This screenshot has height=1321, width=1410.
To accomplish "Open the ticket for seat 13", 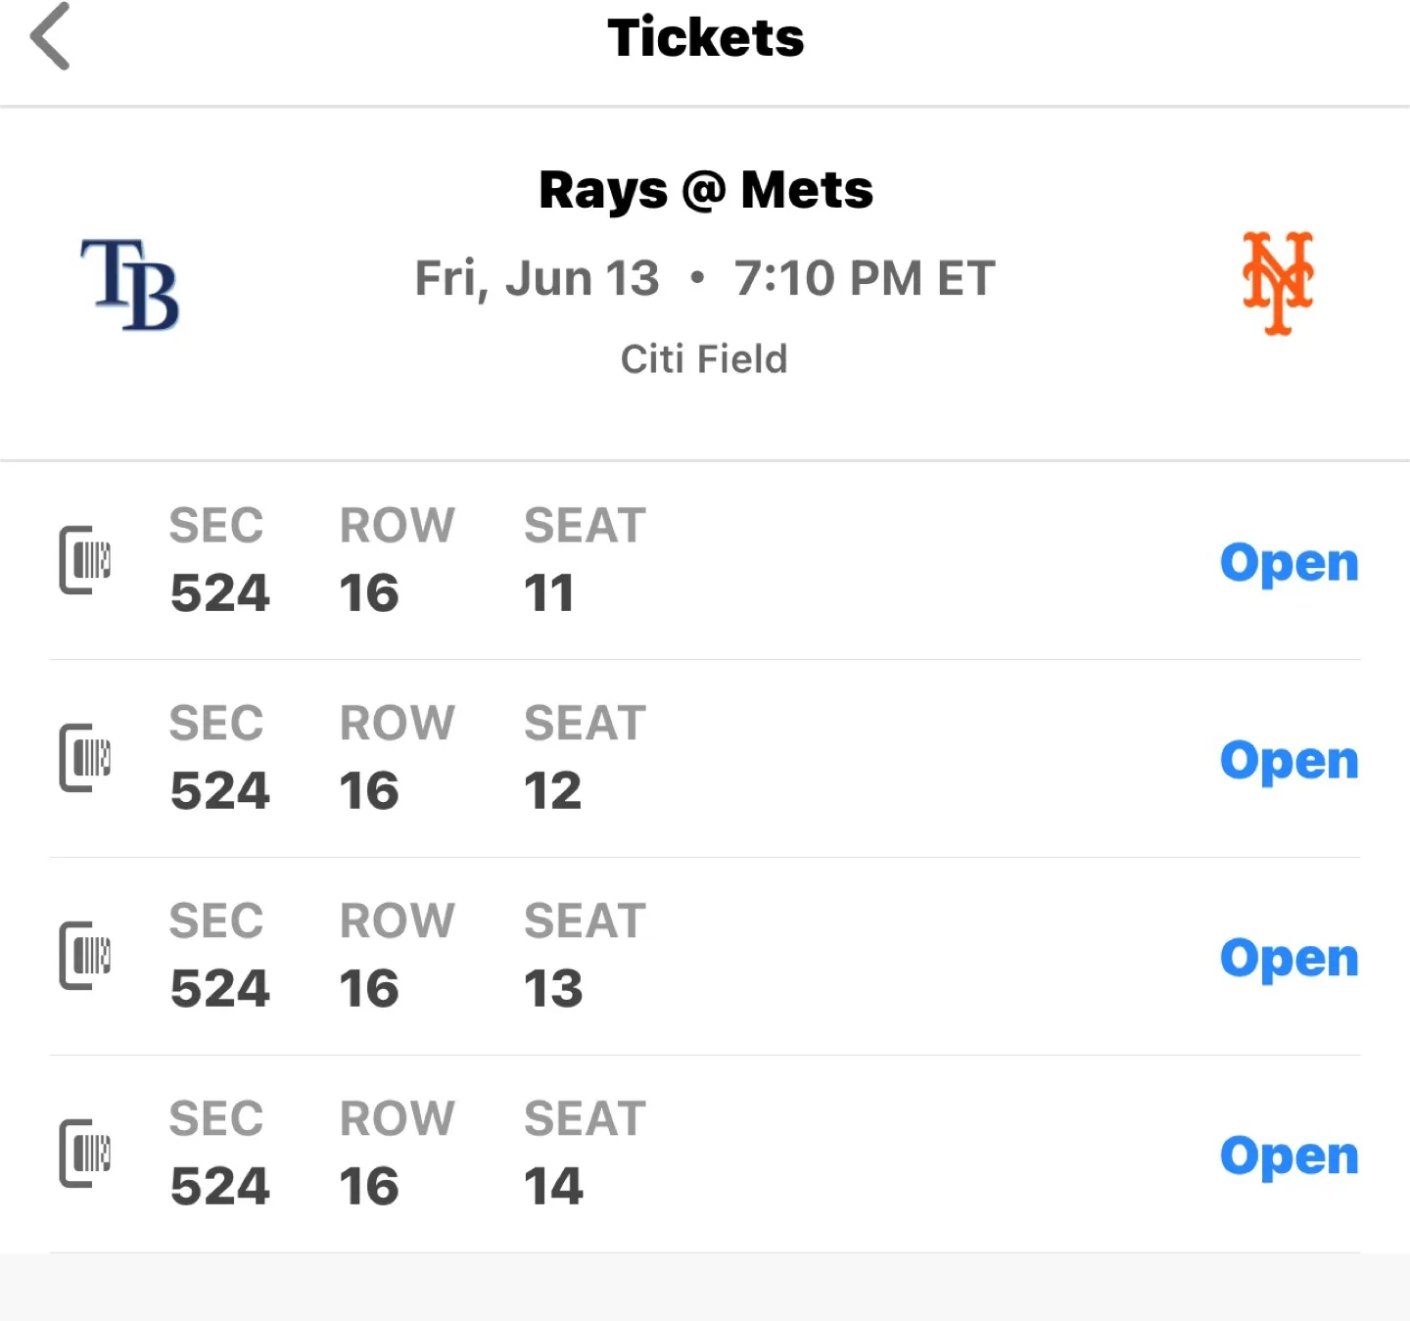I will (1289, 960).
